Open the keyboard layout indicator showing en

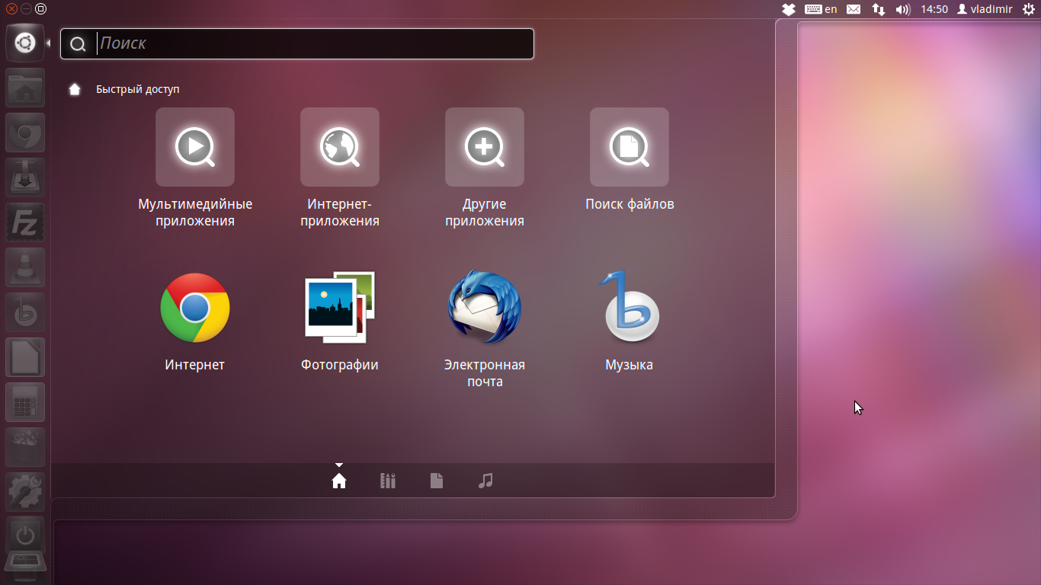823,9
